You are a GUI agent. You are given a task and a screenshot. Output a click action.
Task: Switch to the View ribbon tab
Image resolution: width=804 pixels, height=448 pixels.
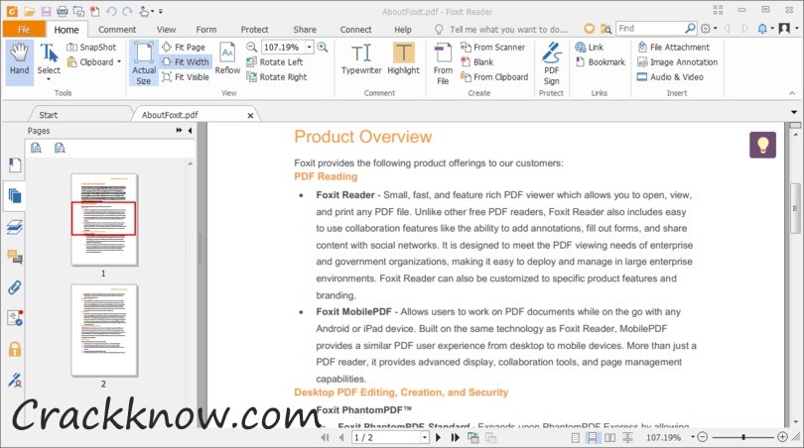[166, 30]
